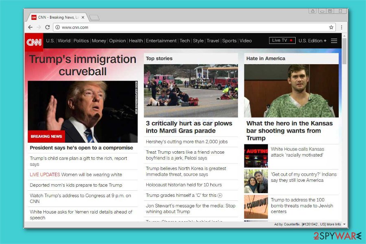Bookmark this page with the star icon
Screen dimensions: 366x244
(331, 27)
